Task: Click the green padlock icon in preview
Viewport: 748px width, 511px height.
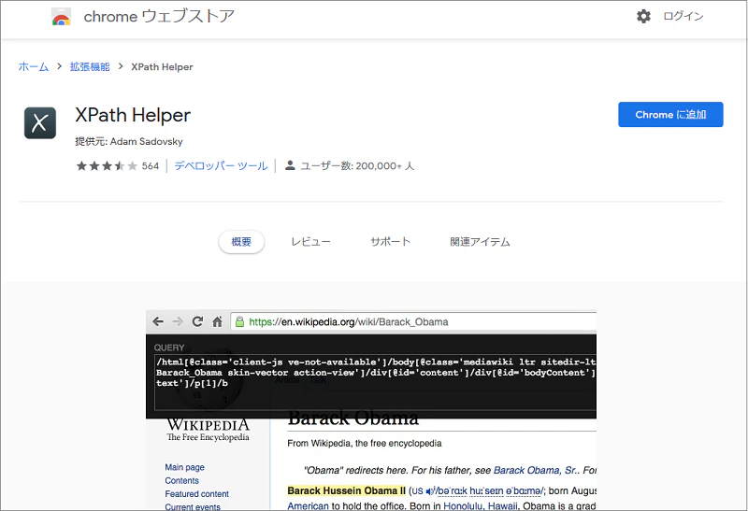Action: 240,321
